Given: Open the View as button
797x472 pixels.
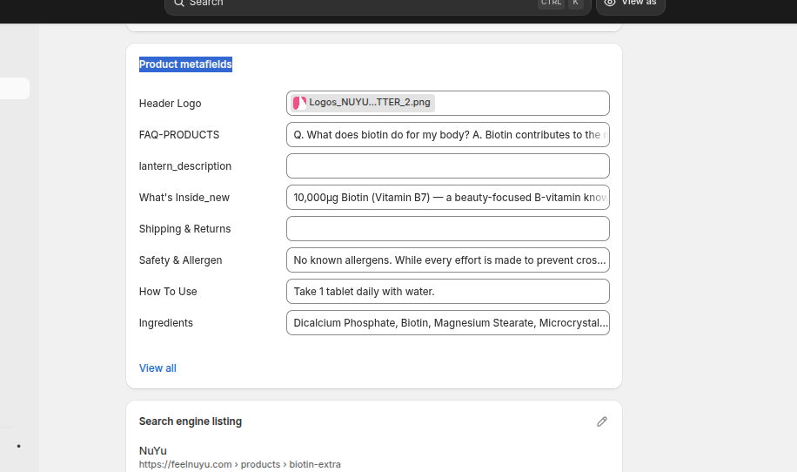Looking at the screenshot, I should click(x=631, y=3).
